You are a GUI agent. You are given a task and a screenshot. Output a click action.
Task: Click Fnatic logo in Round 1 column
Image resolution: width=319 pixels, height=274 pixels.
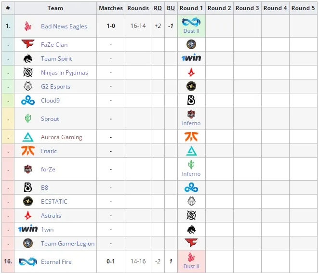click(x=191, y=137)
